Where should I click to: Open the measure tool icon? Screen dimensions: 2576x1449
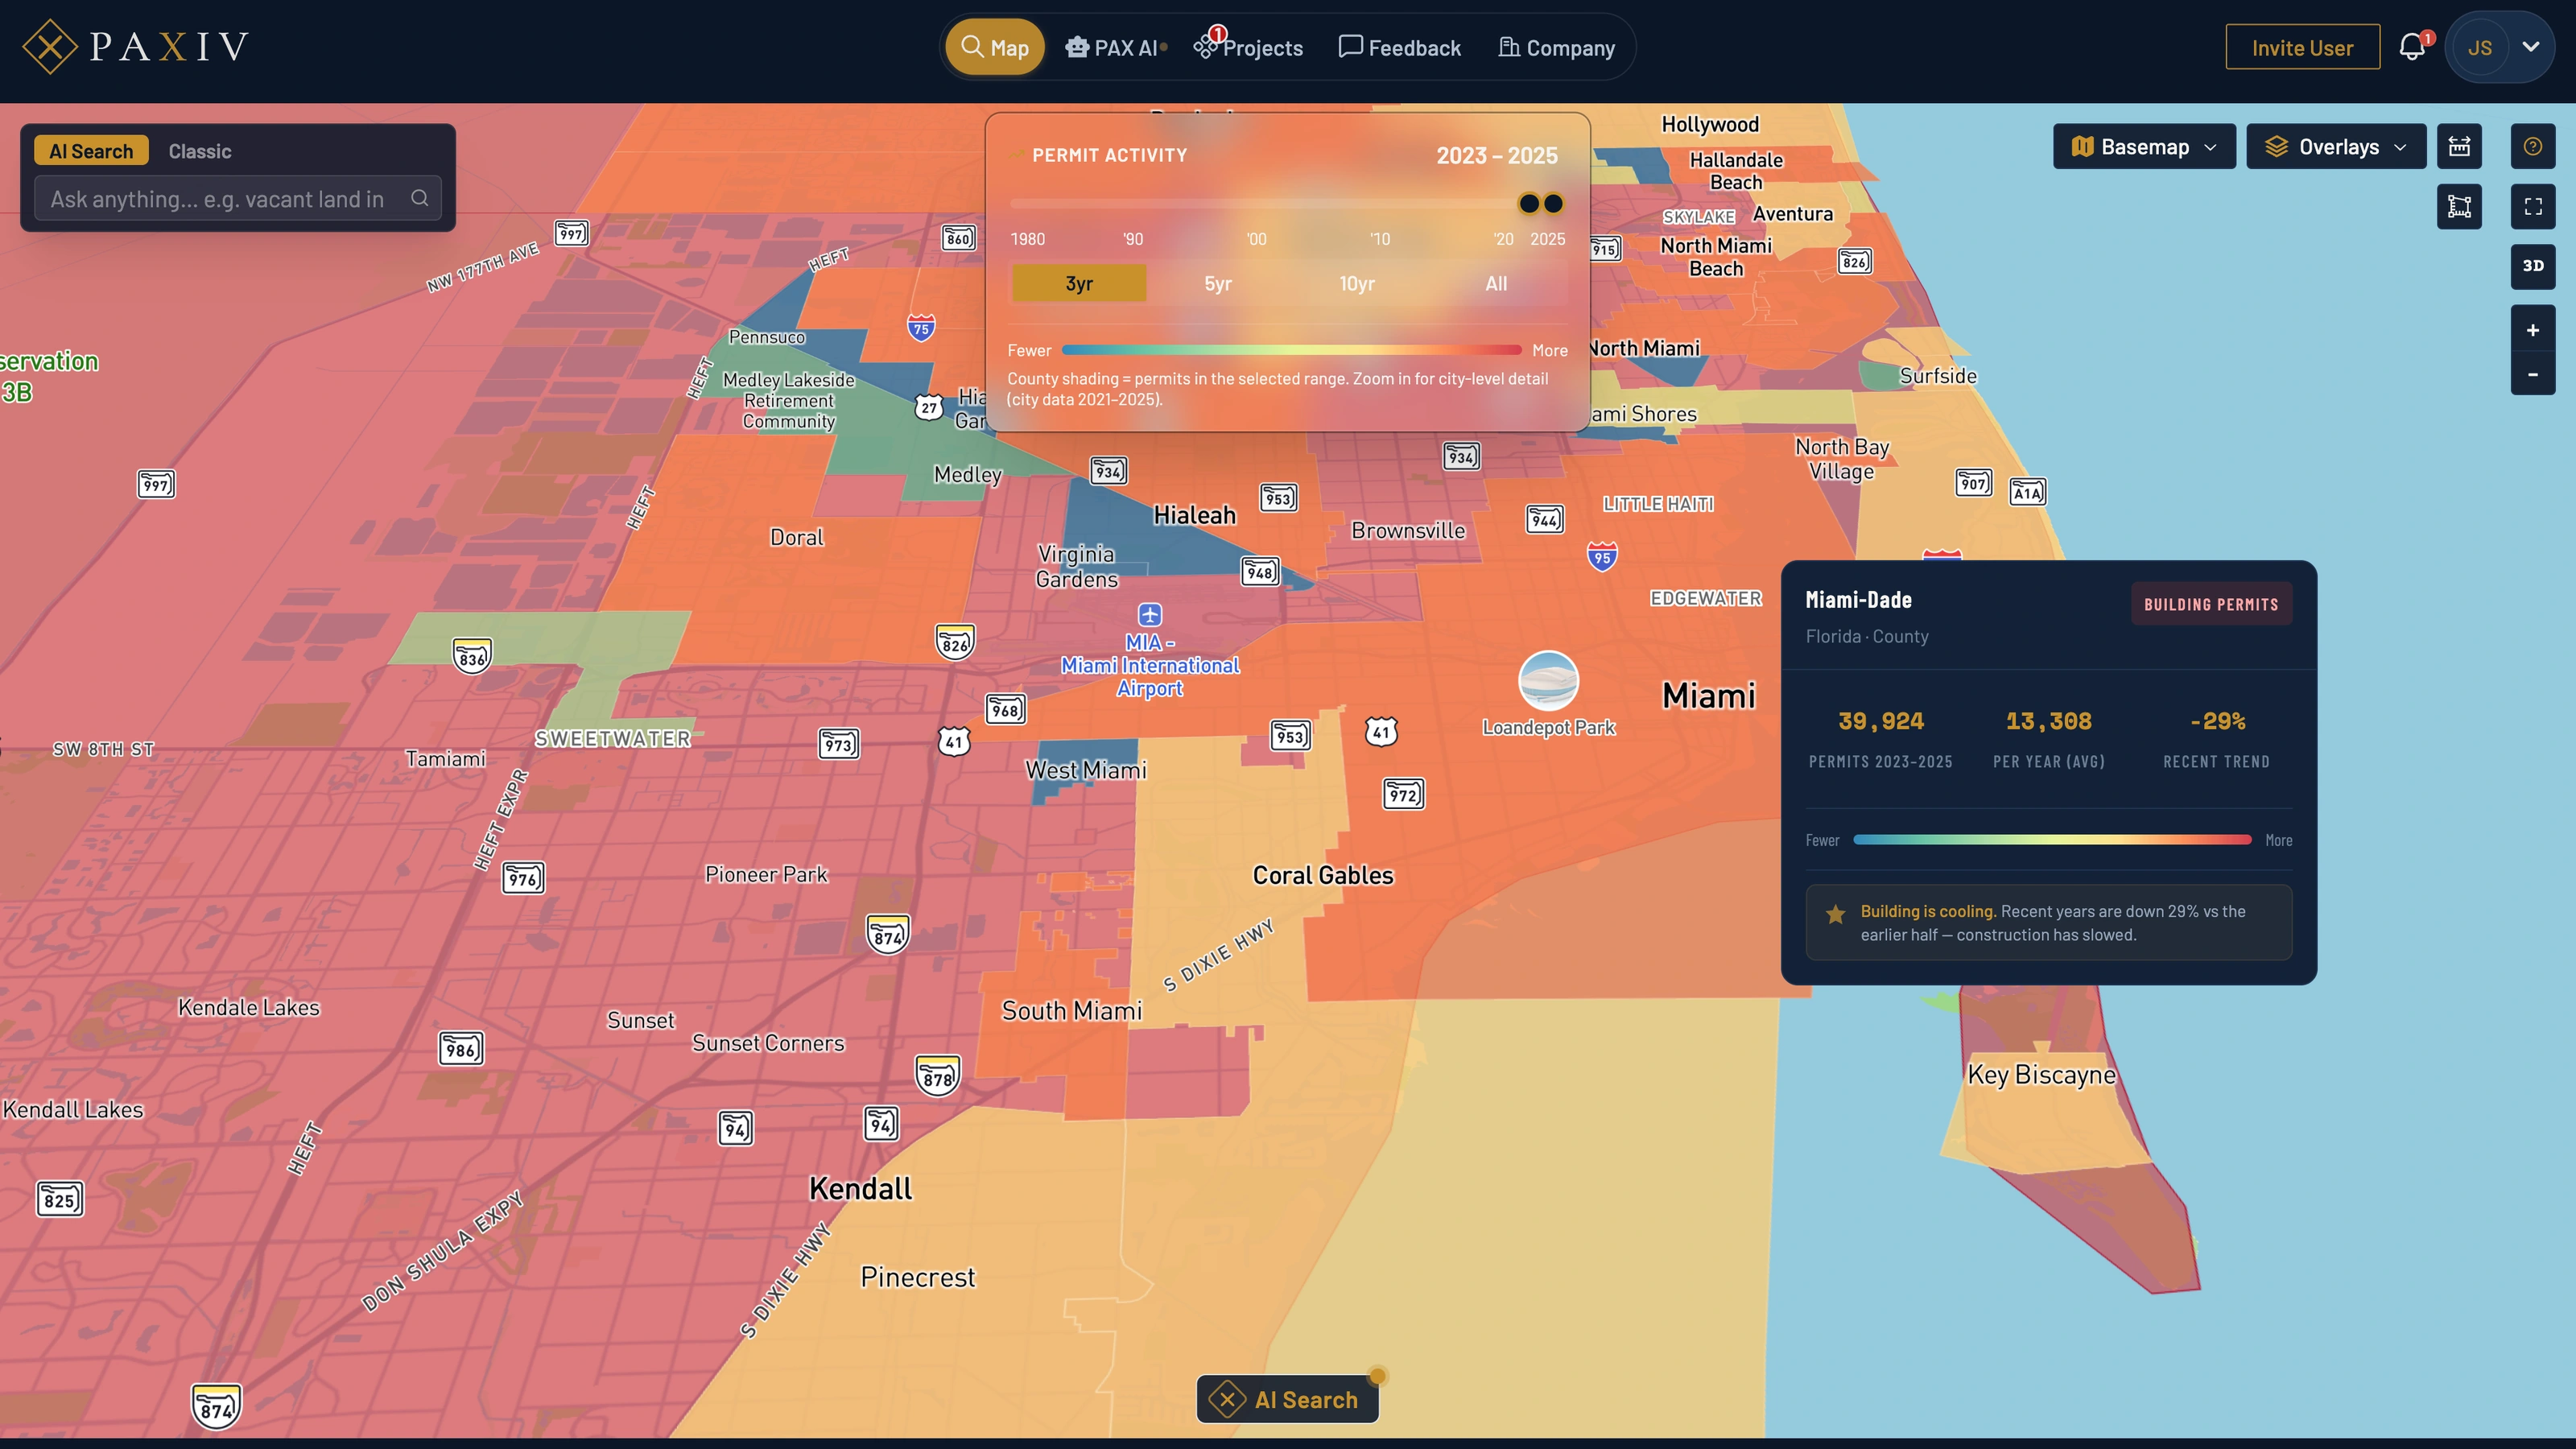point(2459,147)
